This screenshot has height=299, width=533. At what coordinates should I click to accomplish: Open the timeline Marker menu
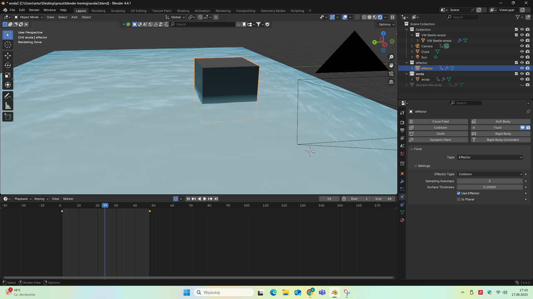pyautogui.click(x=68, y=199)
